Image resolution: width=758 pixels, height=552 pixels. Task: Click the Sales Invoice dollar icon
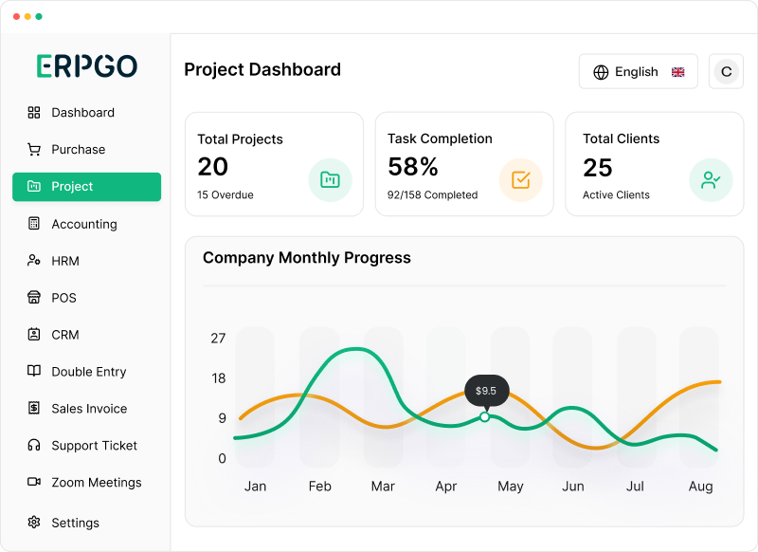coord(34,408)
